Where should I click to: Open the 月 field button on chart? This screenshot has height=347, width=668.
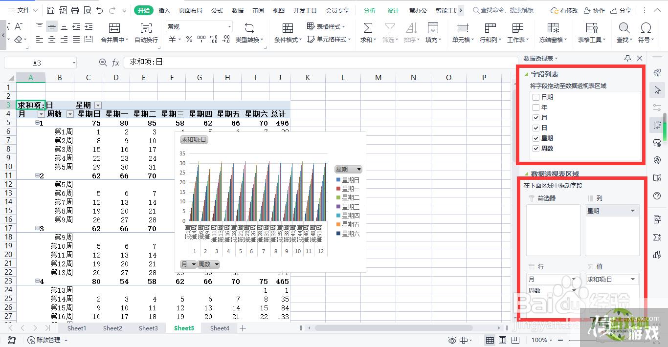188,264
